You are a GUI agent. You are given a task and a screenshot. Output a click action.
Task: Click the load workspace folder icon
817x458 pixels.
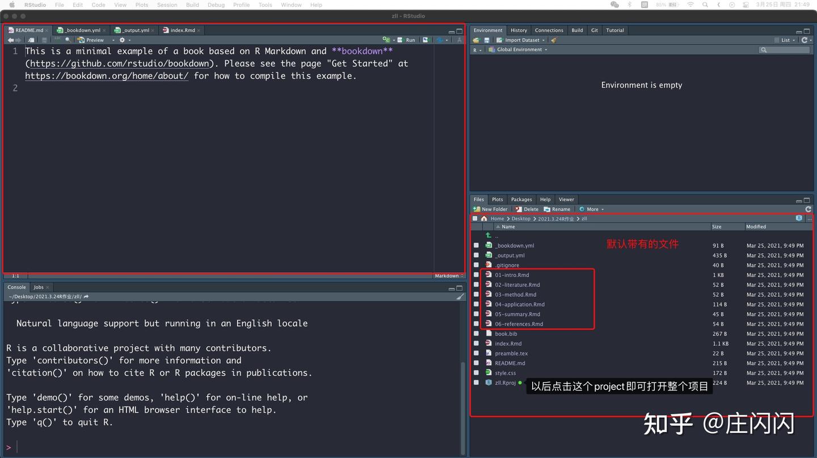[477, 40]
